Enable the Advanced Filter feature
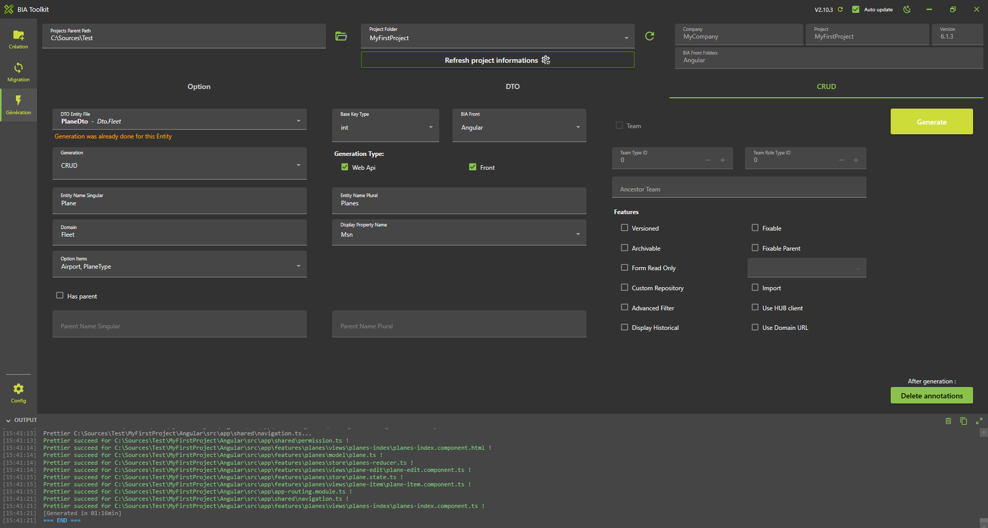Screen dimensions: 988x528 click(x=625, y=307)
